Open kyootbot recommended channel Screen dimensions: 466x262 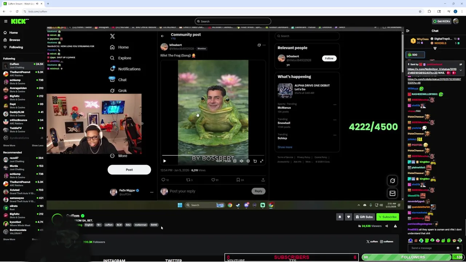[x=23, y=223]
